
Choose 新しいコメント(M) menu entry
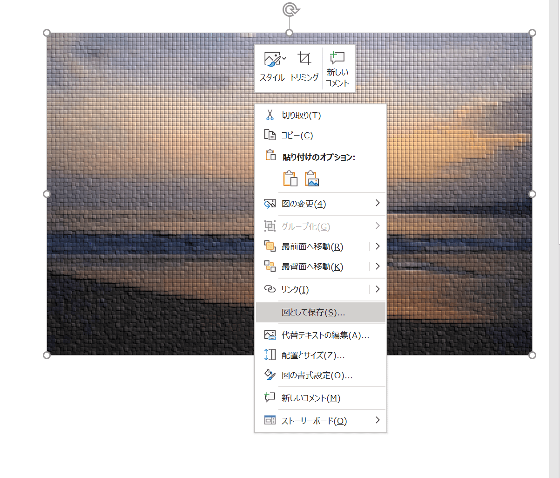pos(321,398)
